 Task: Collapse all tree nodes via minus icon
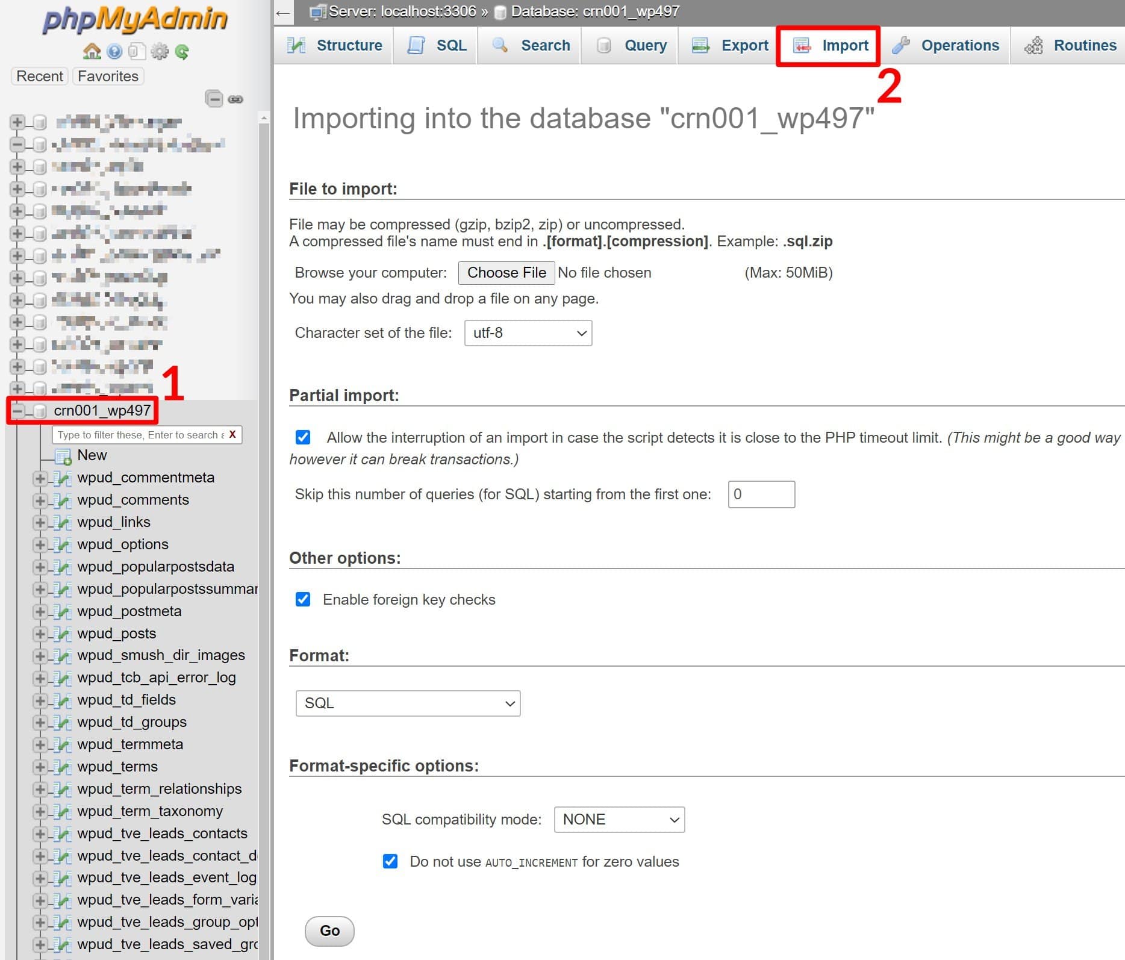[x=214, y=99]
